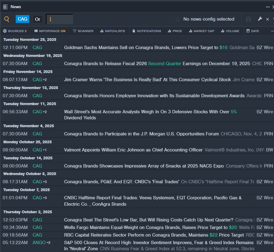Viewport: 274px width, 252px height.
Task: Open the Jim Cramer Warns headline
Action: coord(147,80)
